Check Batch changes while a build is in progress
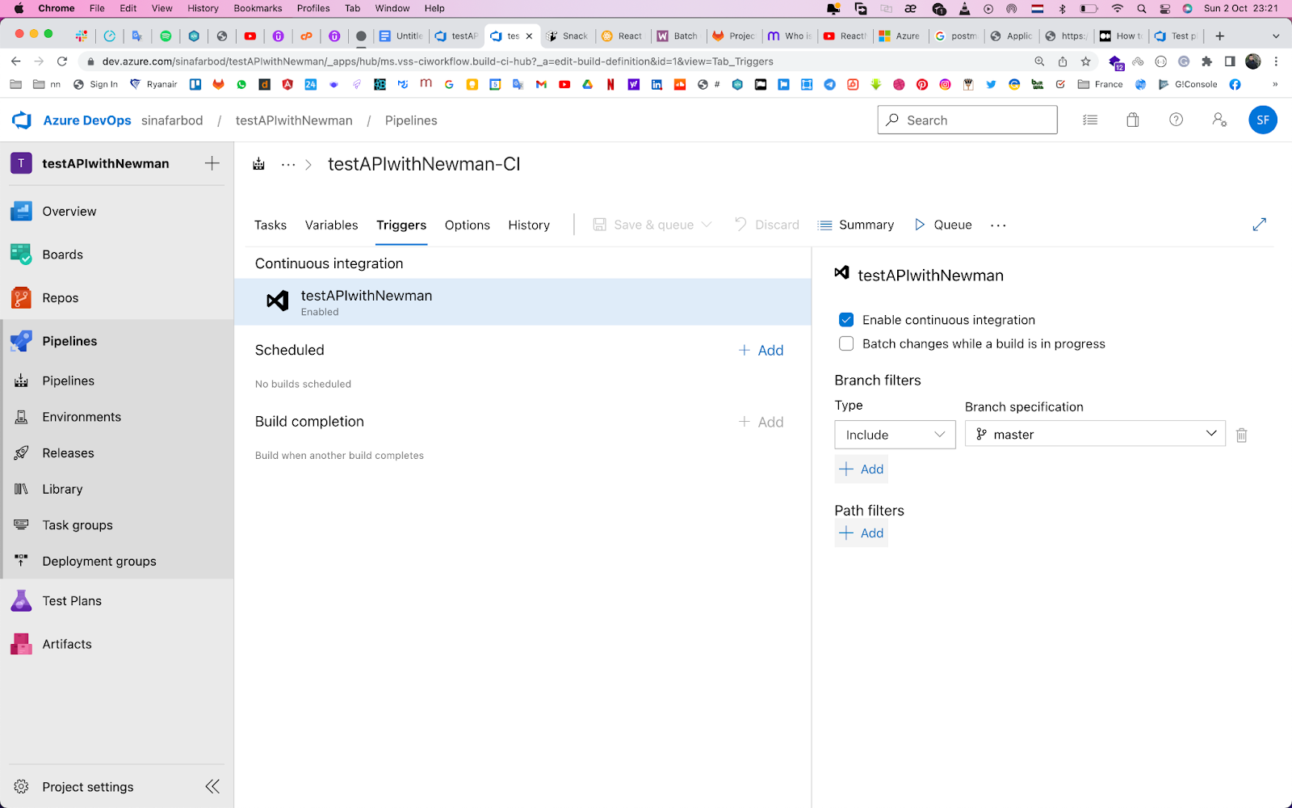 tap(846, 343)
